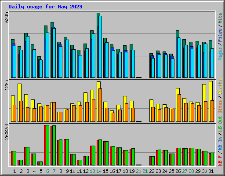The image size is (225, 176).
Task: Select day label 2 on x-axis
Action: coord(21,171)
